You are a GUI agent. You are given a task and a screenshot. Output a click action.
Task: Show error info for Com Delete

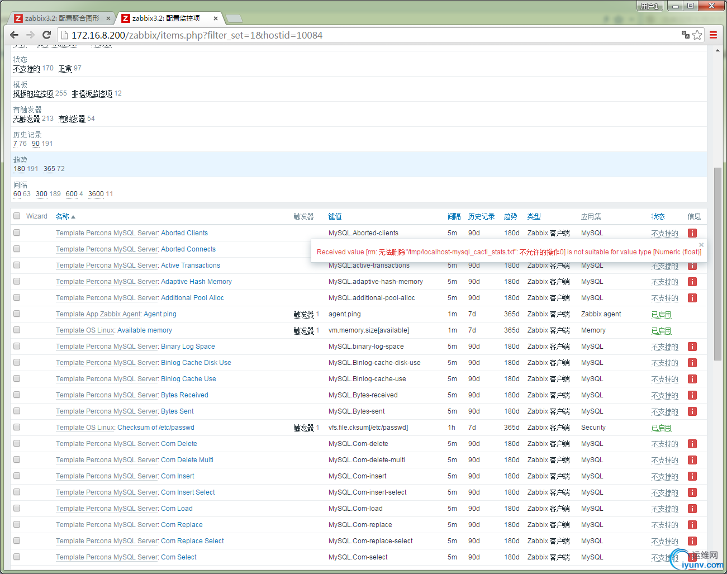pos(692,444)
